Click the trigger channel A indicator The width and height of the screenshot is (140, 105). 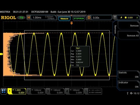pyautogui.click(x=137, y=18)
